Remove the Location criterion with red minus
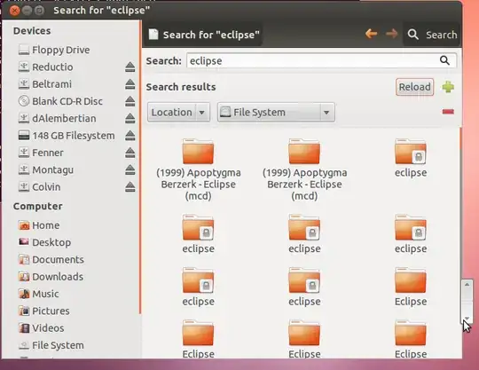 448,112
